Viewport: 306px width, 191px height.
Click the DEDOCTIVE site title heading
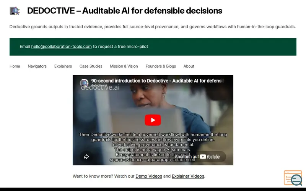coord(125,11)
